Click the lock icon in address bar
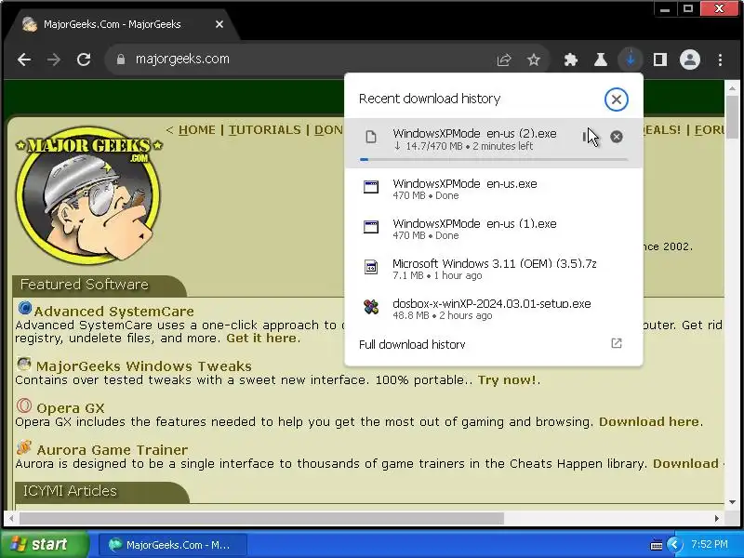 pyautogui.click(x=121, y=60)
